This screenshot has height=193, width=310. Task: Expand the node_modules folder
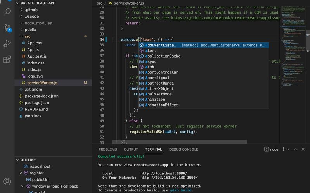22,23
